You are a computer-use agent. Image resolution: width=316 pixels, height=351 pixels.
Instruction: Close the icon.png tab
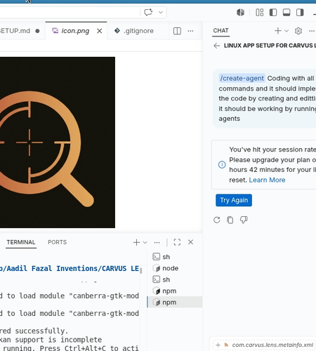point(100,31)
